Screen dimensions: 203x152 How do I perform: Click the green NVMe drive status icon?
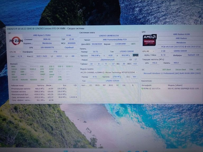tap(142, 89)
